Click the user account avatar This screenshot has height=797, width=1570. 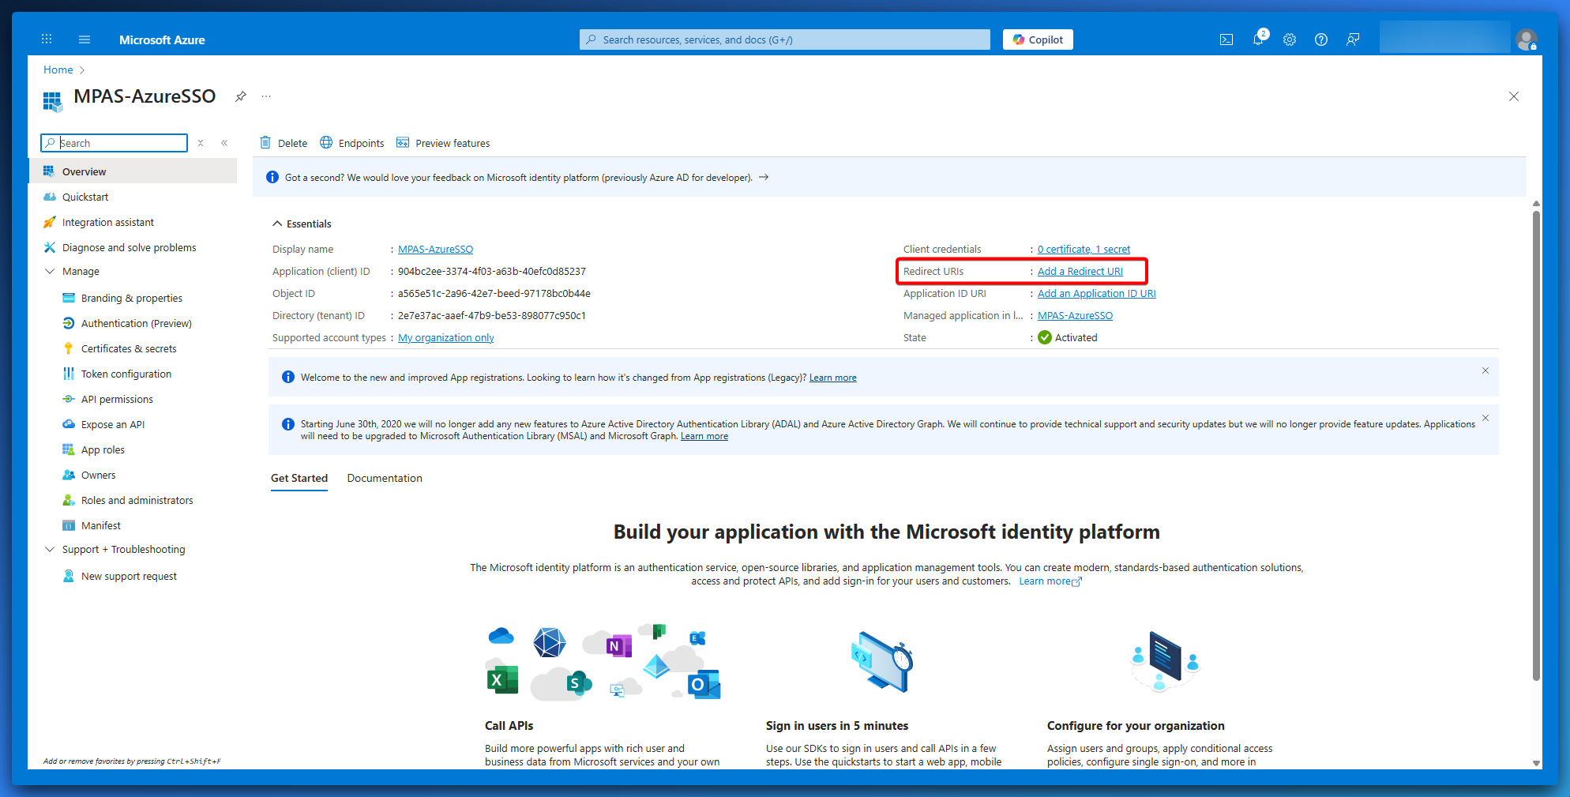tap(1527, 39)
